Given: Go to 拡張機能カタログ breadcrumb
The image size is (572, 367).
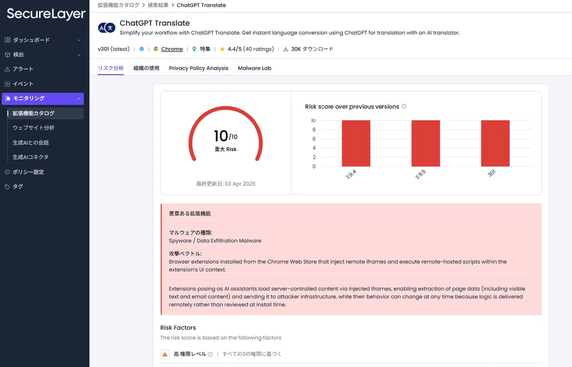Looking at the screenshot, I should click(x=118, y=5).
